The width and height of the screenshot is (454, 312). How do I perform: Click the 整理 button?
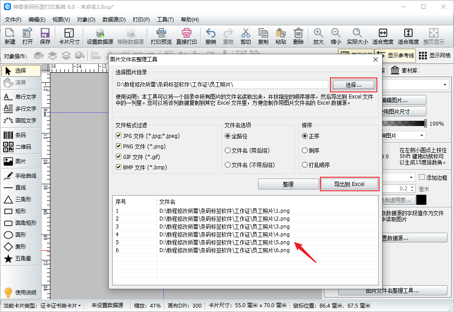point(288,184)
